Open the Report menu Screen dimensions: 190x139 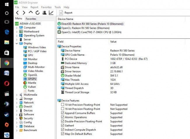[x=34, y=7]
